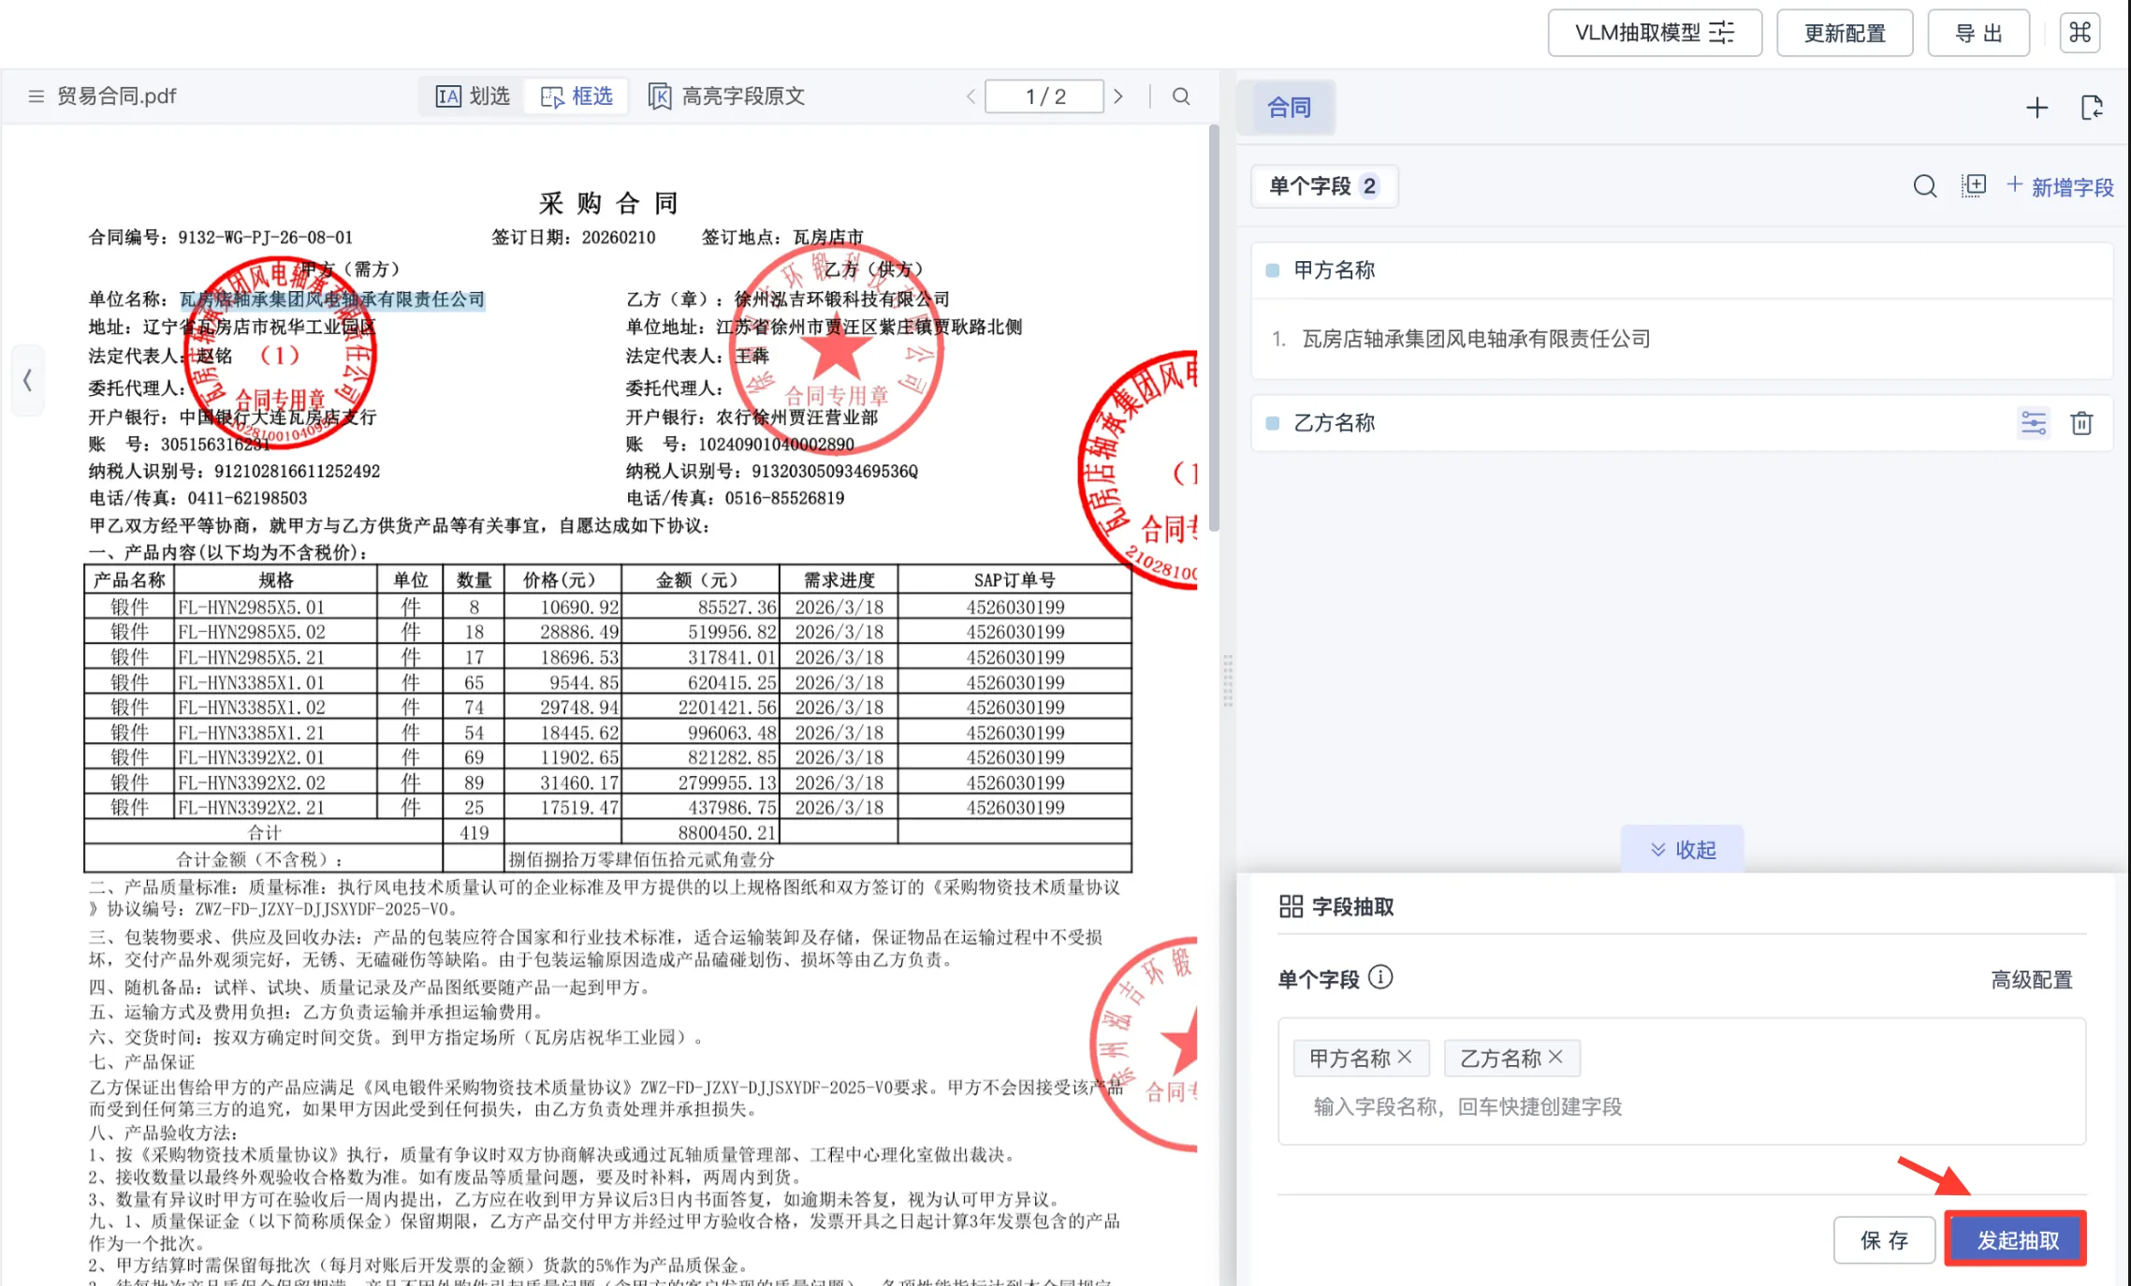Image resolution: width=2131 pixels, height=1286 pixels.
Task: Click the PDF viewer vertical scrollbar
Action: pyautogui.click(x=1214, y=328)
